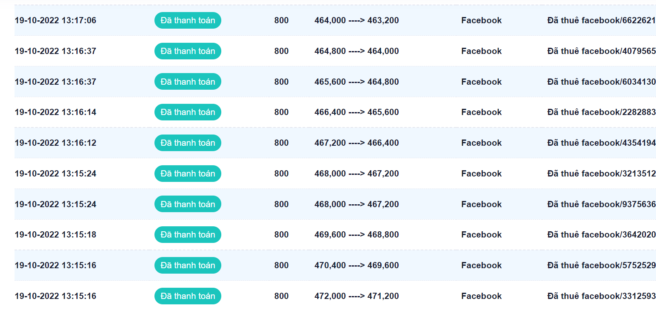Click the timestamp 19-10-2022 13:17:06
Viewport: 656px width, 311px height.
(x=55, y=20)
